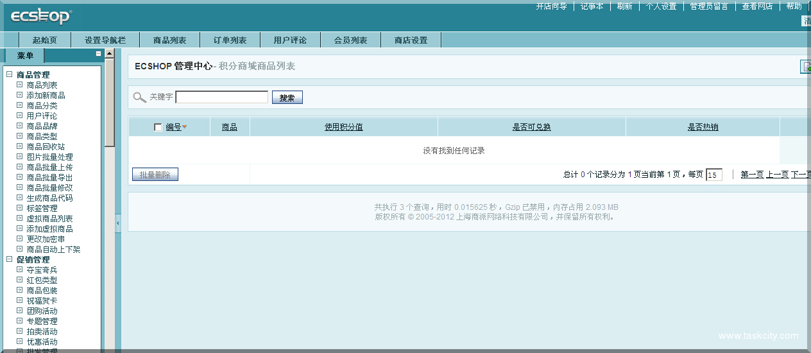The height and width of the screenshot is (353, 811).
Task: Click the 搜索 button
Action: coord(287,98)
